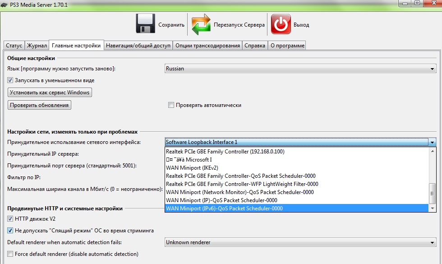Choose Realtek PCIe GBE Family Controller (192.168.0.100)
The width and height of the screenshot is (442, 264).
click(297, 152)
